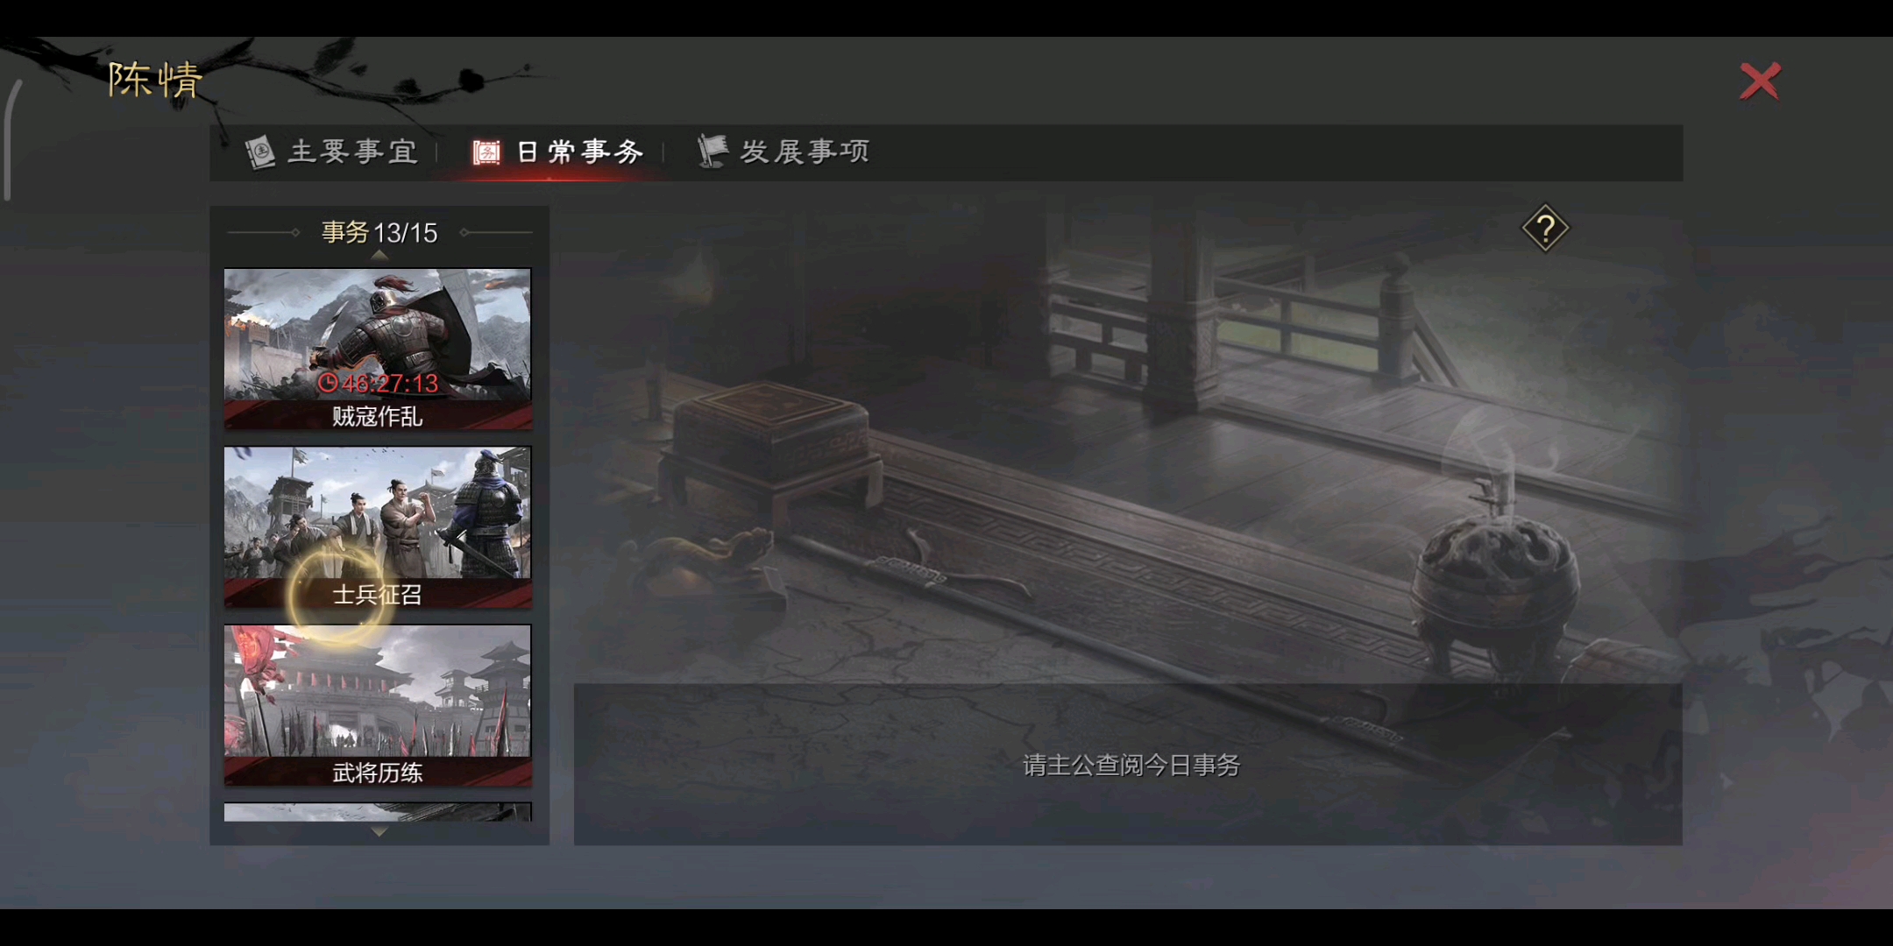The height and width of the screenshot is (946, 1893).
Task: Open the question mark help icon
Action: click(1545, 229)
